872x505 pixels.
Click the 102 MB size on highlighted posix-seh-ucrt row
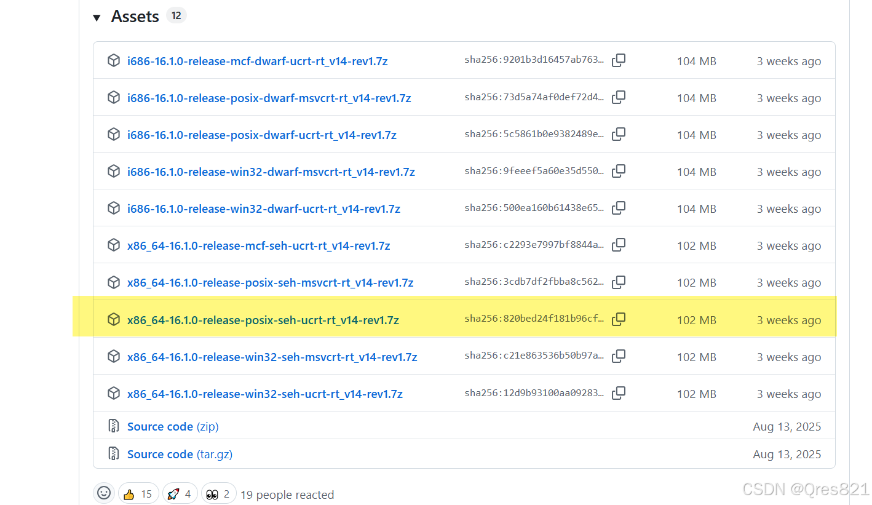point(697,320)
